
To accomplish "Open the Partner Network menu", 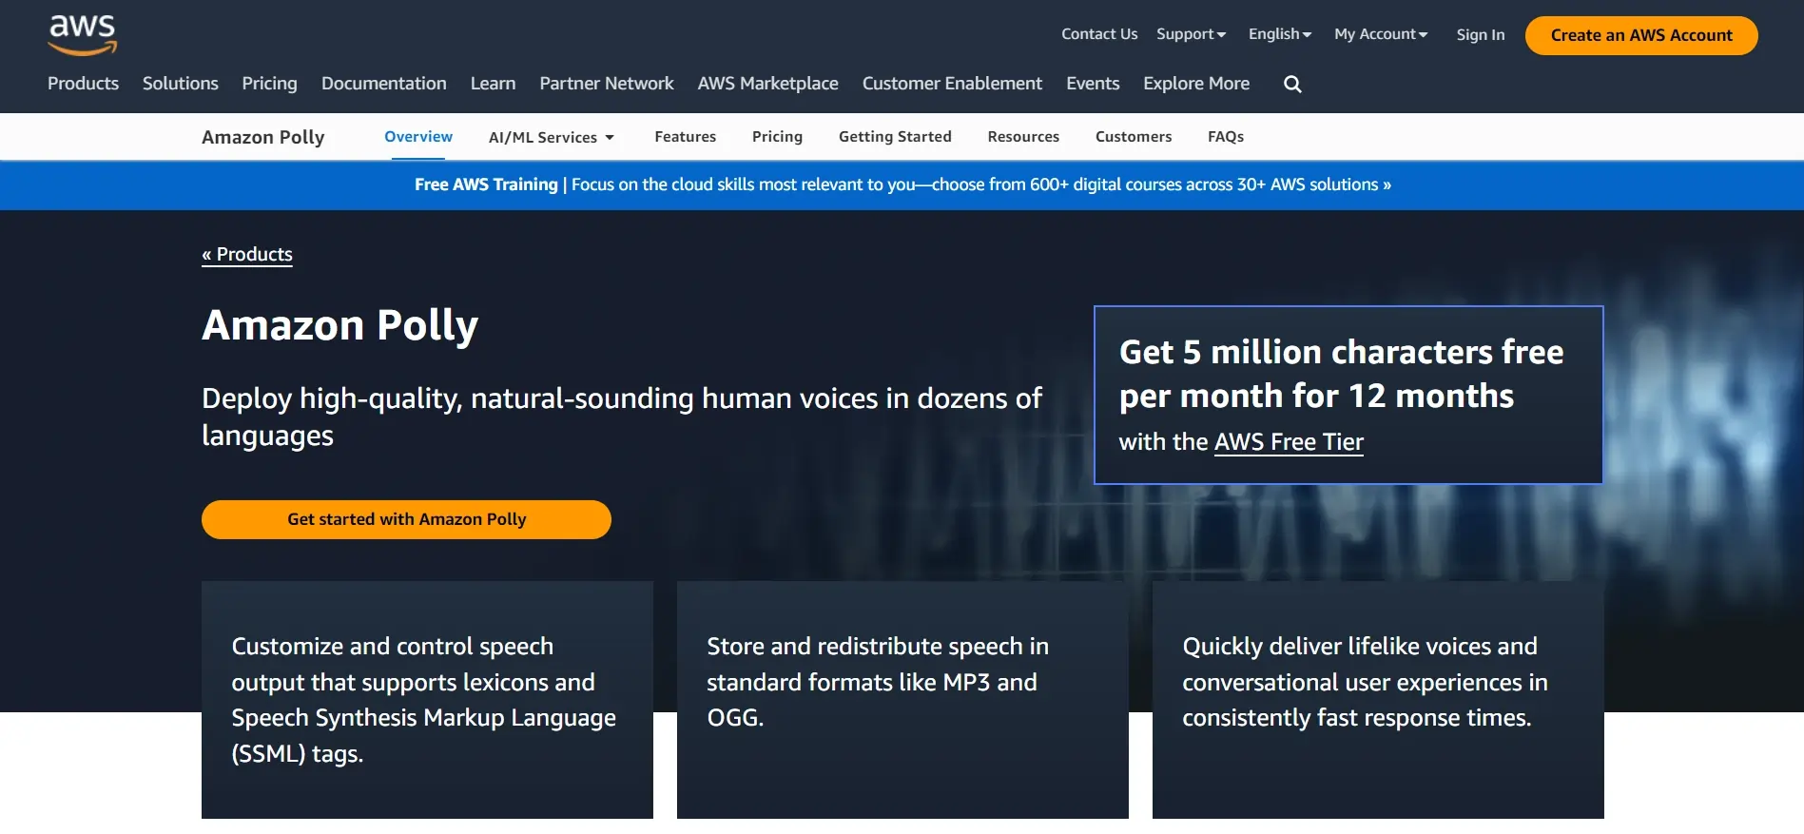I will click(607, 84).
